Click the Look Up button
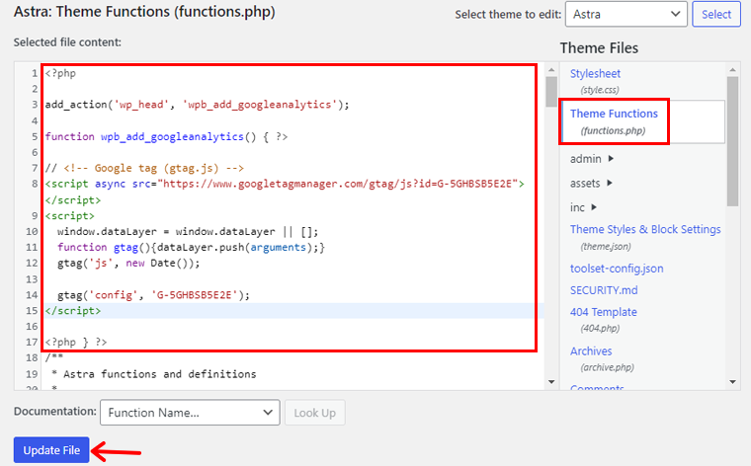This screenshot has width=751, height=466. pos(314,413)
